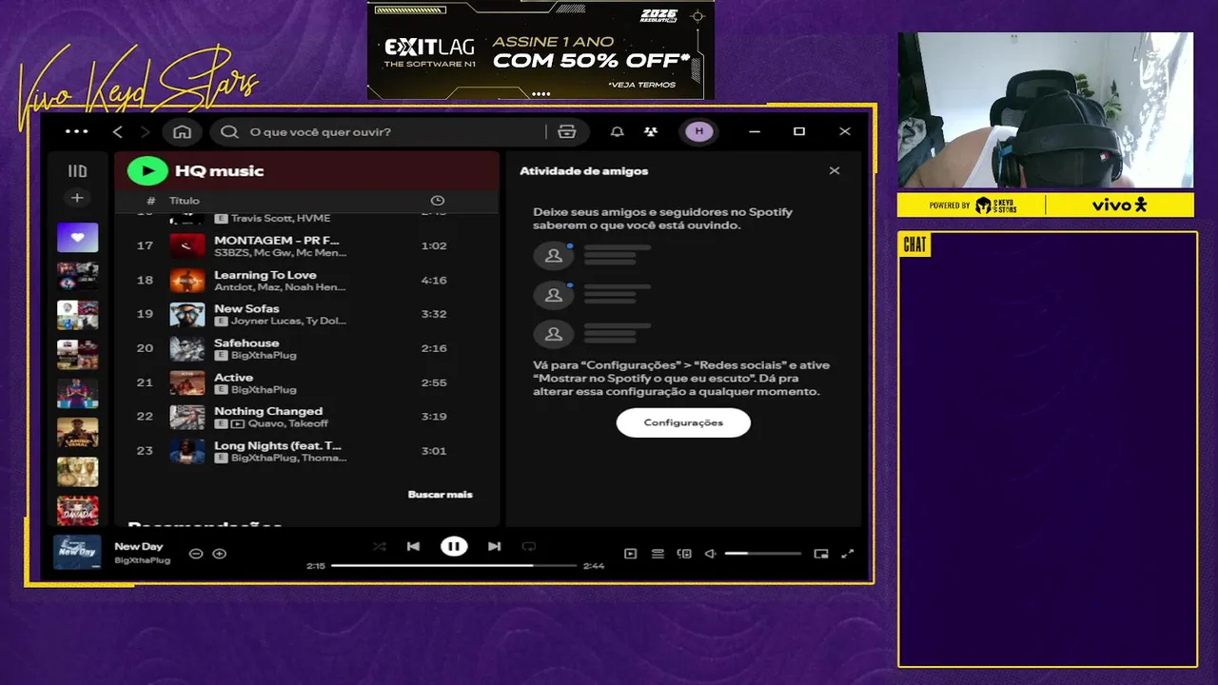
Task: Toggle the Now Playing view
Action: coord(630,554)
